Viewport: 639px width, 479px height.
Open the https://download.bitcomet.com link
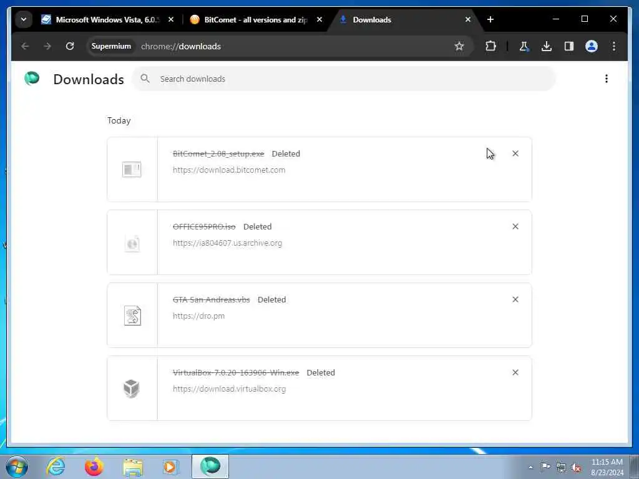click(229, 170)
